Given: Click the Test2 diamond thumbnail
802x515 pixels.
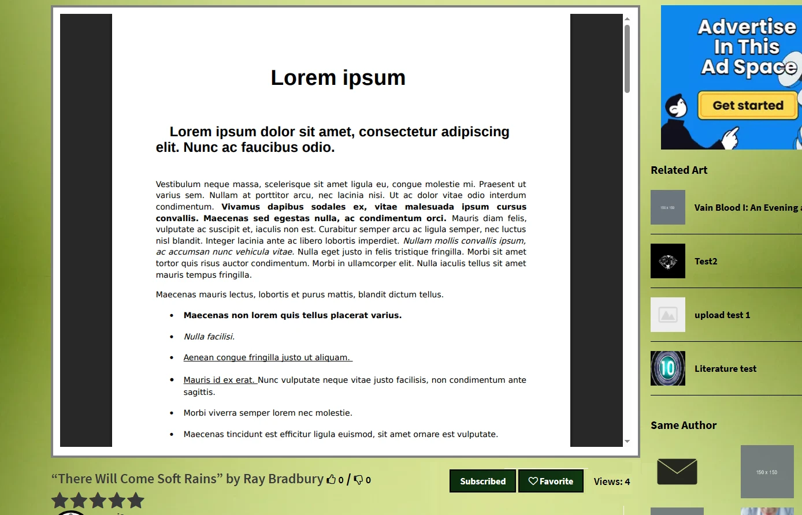Looking at the screenshot, I should [x=668, y=261].
